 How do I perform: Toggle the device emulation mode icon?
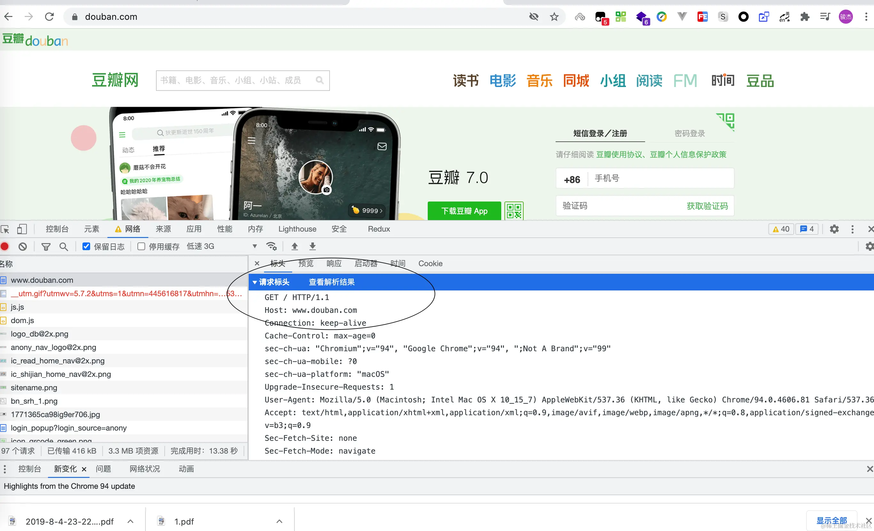tap(22, 229)
